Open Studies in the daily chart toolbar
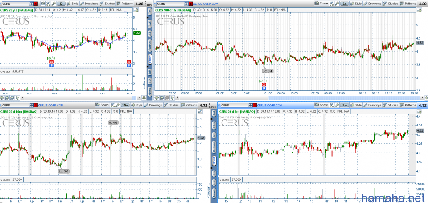428x203 pixels. click(107, 4)
